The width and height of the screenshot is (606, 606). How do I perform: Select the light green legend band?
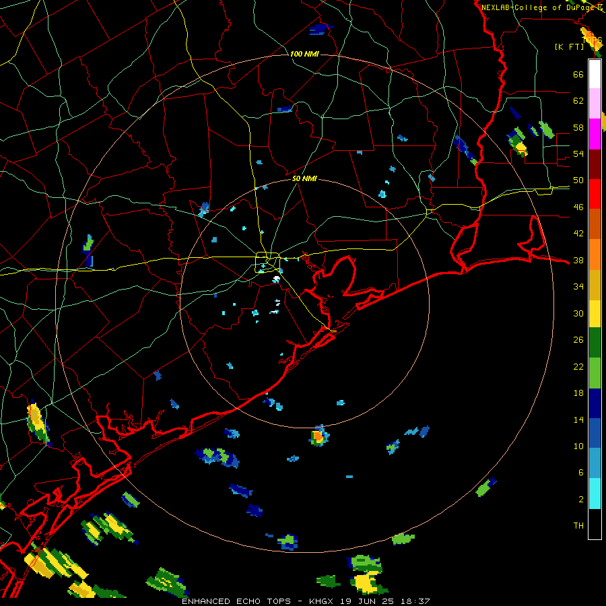click(595, 373)
